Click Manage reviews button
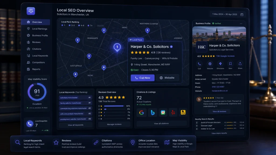The height and width of the screenshot is (155, 276). click(x=114, y=124)
